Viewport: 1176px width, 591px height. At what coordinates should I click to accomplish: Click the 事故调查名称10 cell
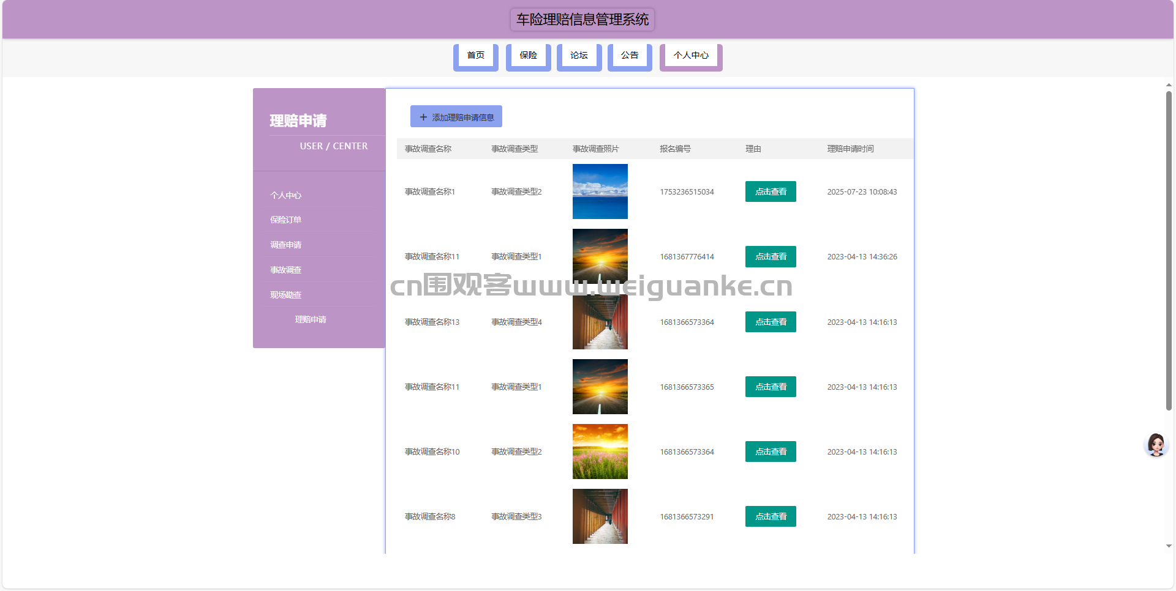tap(432, 452)
